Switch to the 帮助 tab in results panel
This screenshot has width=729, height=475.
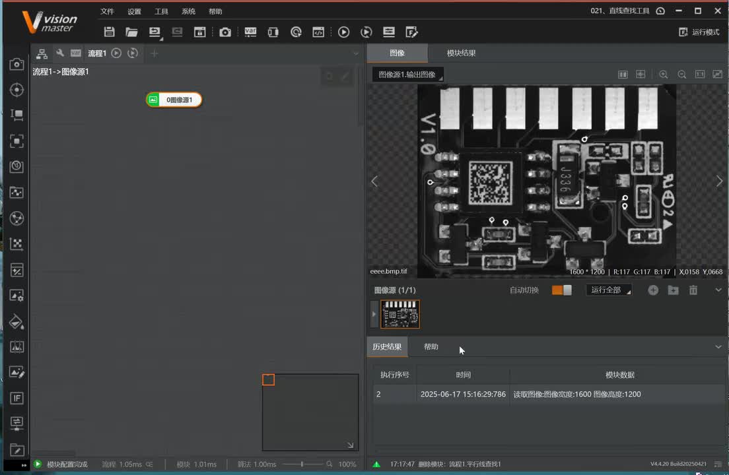point(431,347)
